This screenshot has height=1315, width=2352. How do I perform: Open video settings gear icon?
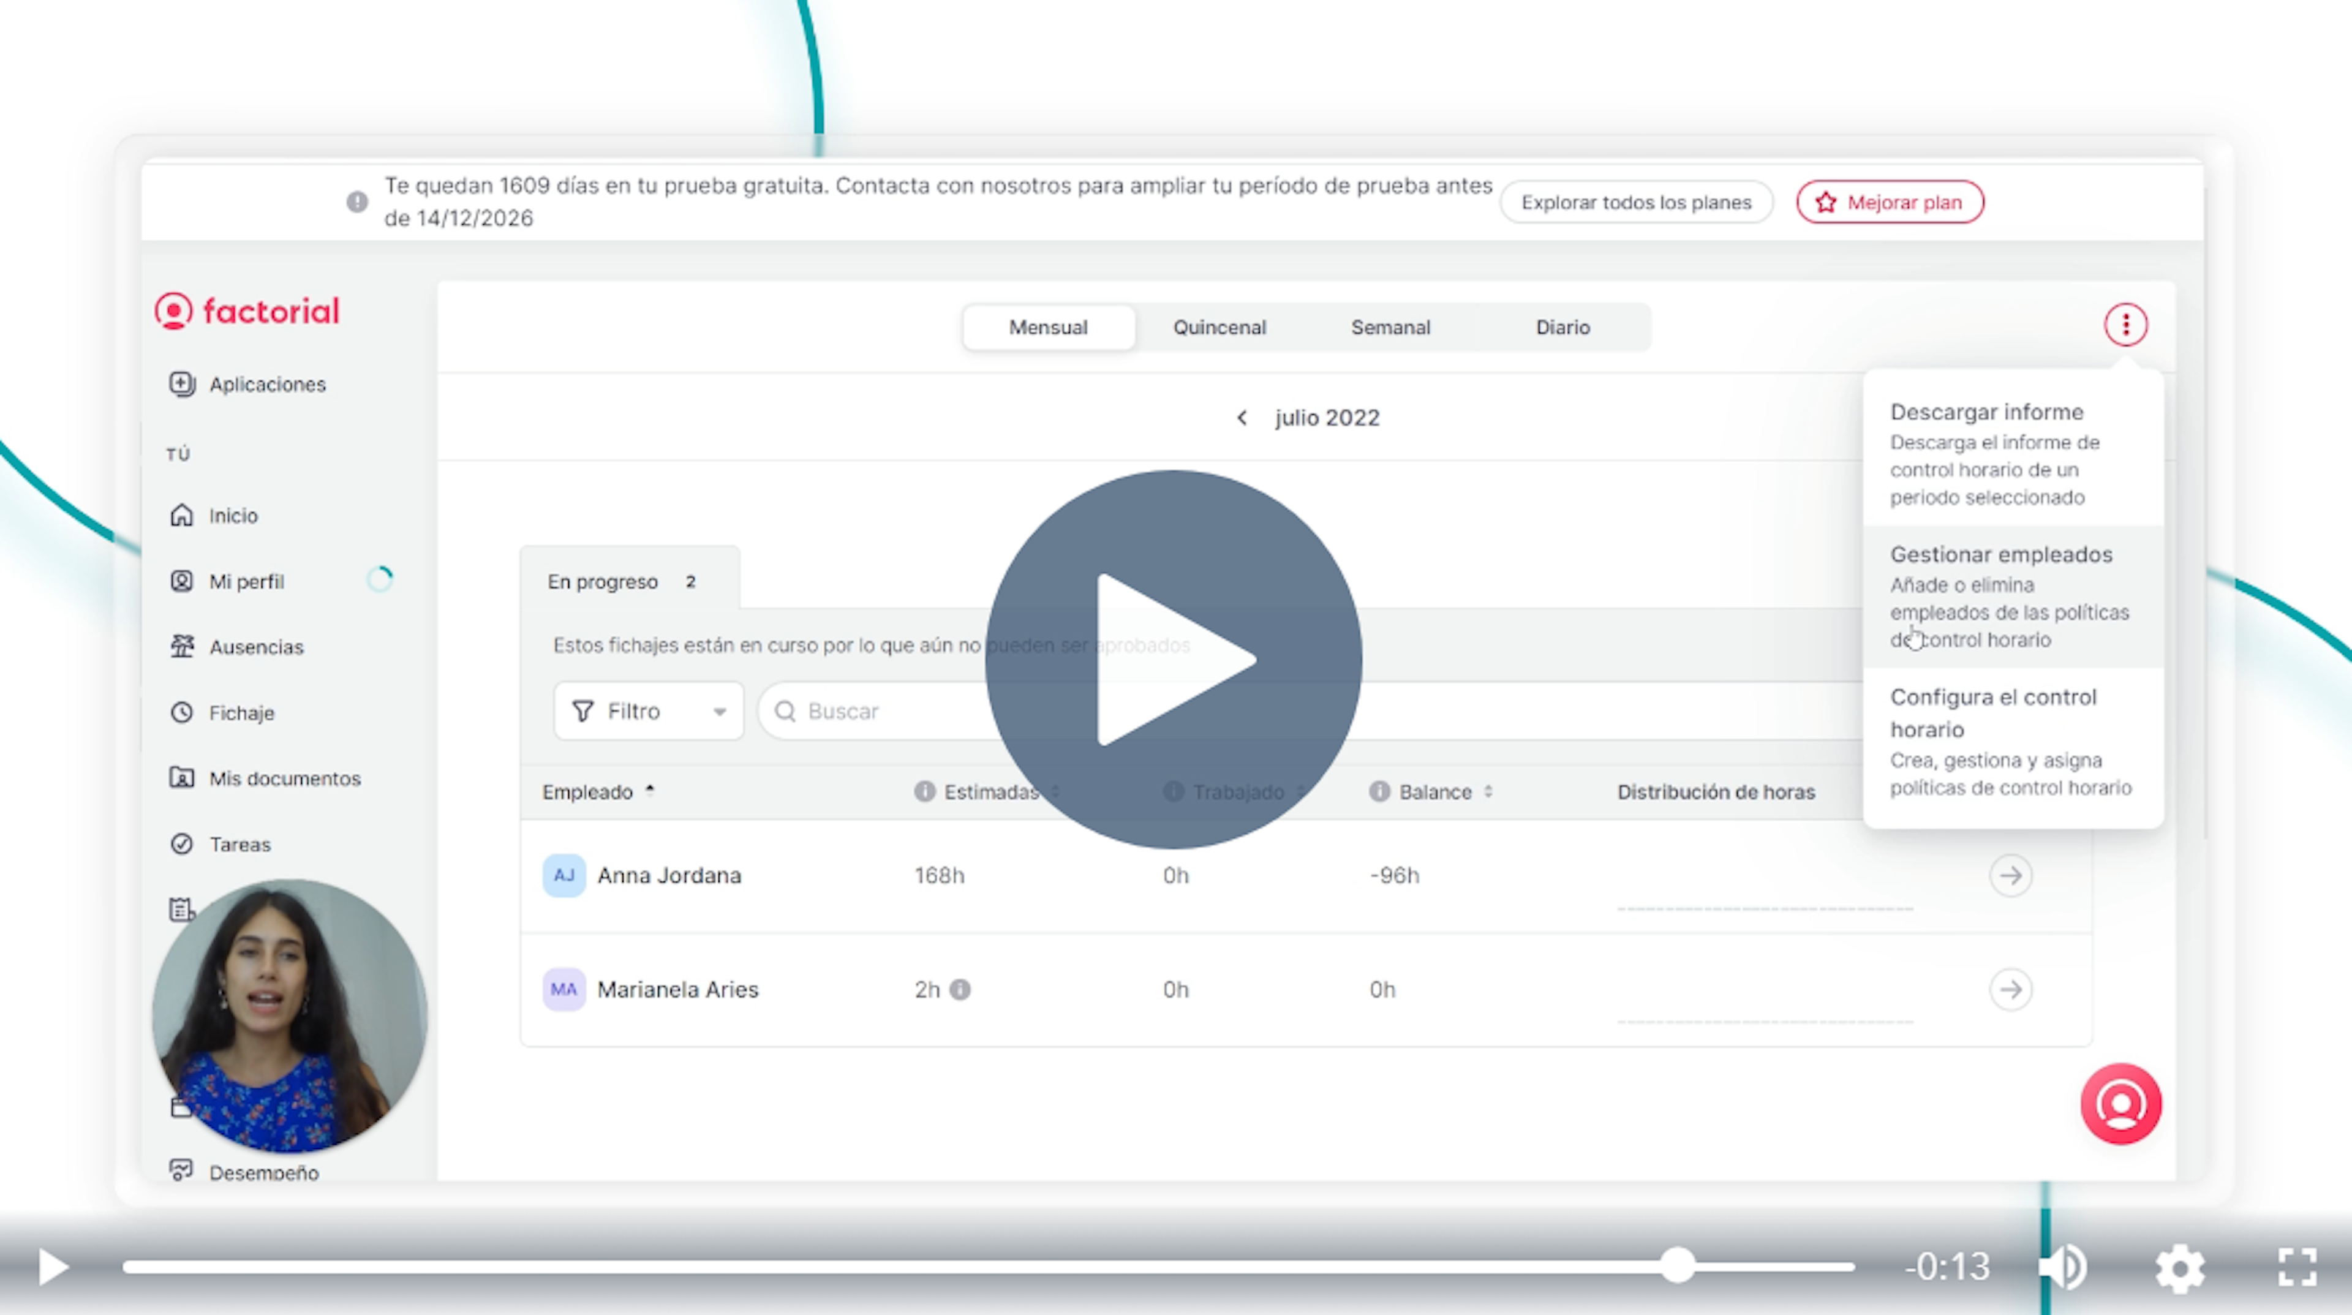point(2180,1267)
